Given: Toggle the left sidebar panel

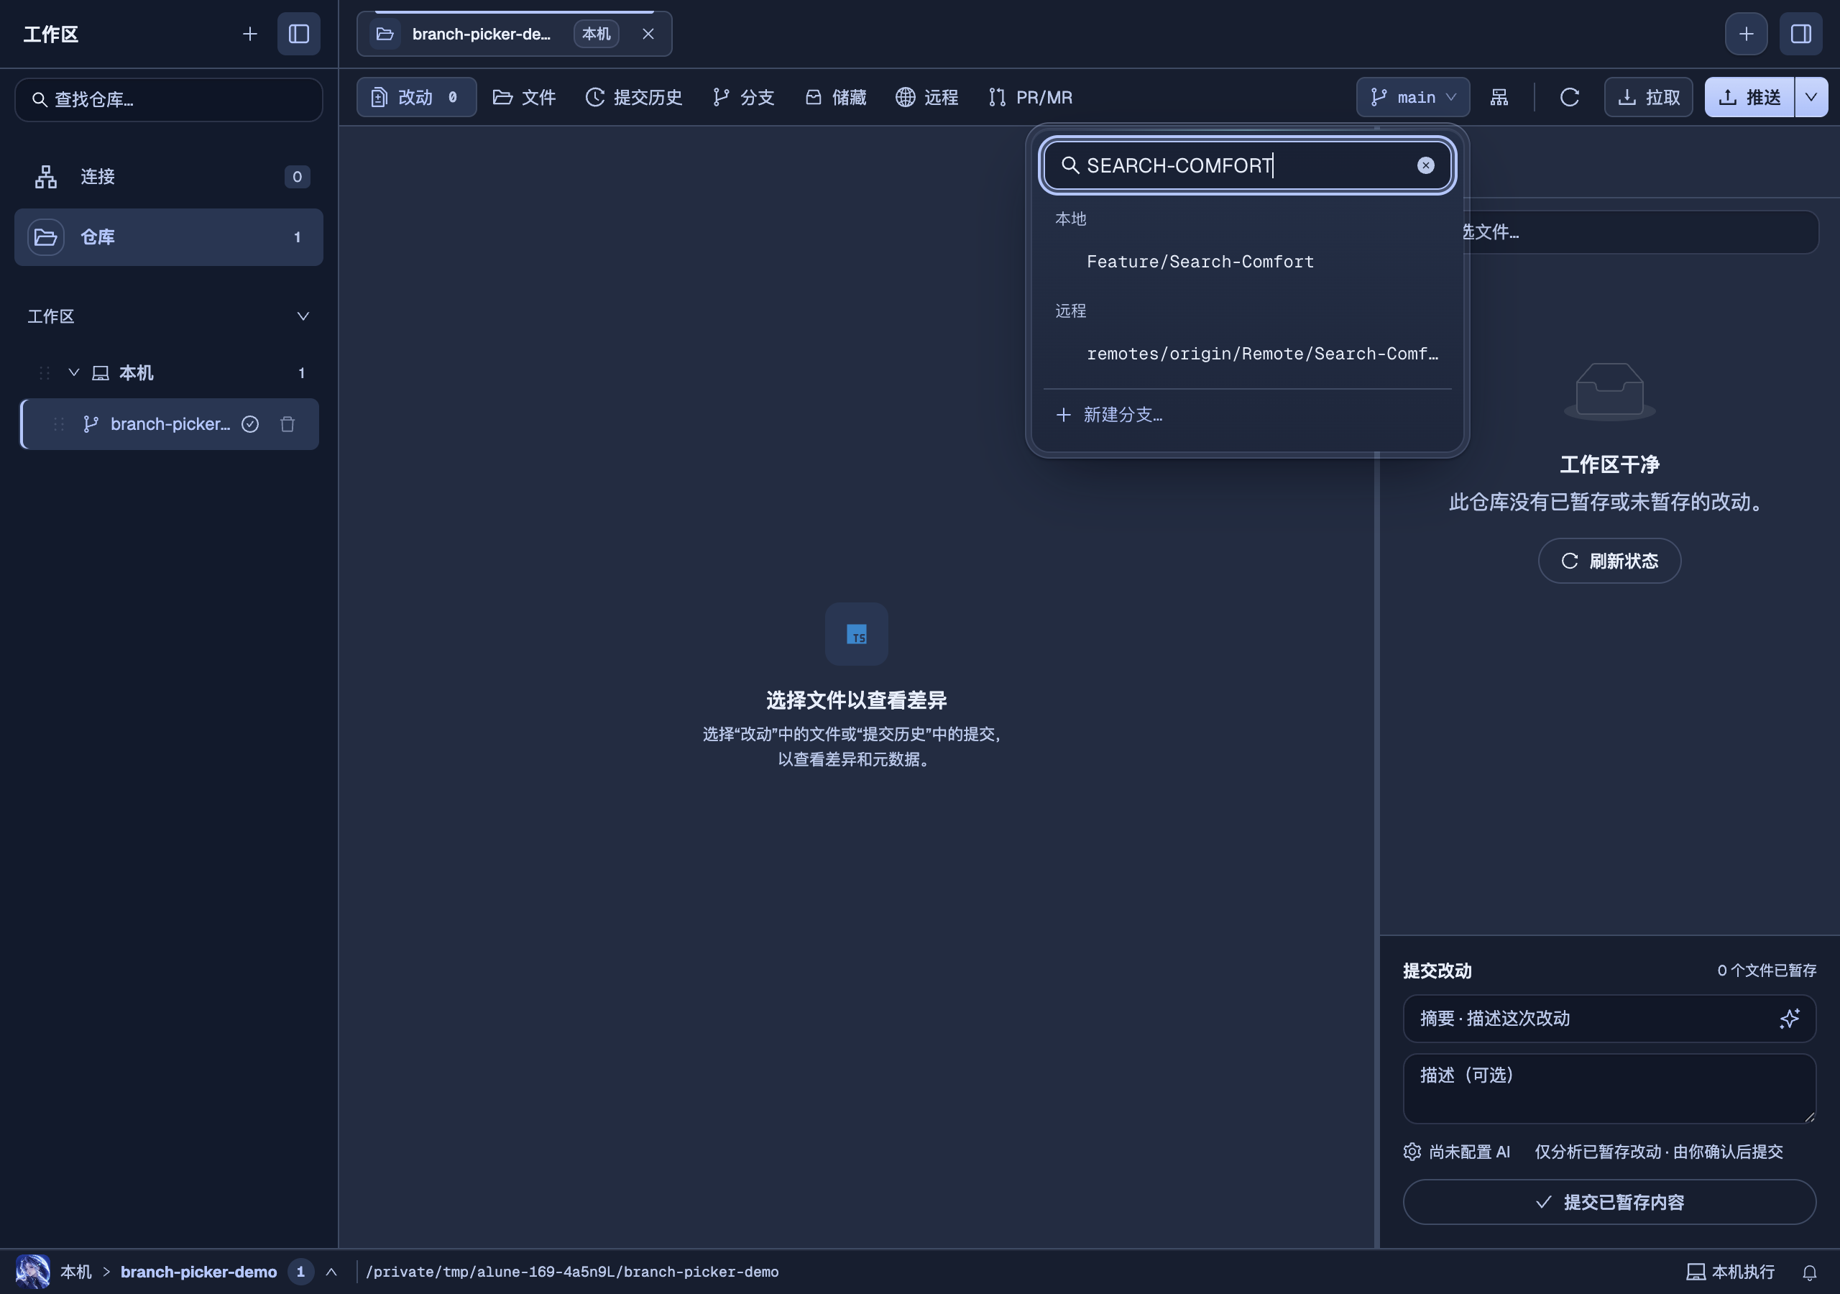Looking at the screenshot, I should (299, 34).
